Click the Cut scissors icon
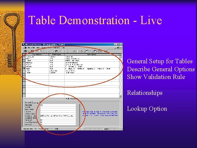 (49, 51)
